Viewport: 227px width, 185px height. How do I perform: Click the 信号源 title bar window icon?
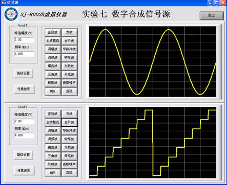[3, 3]
